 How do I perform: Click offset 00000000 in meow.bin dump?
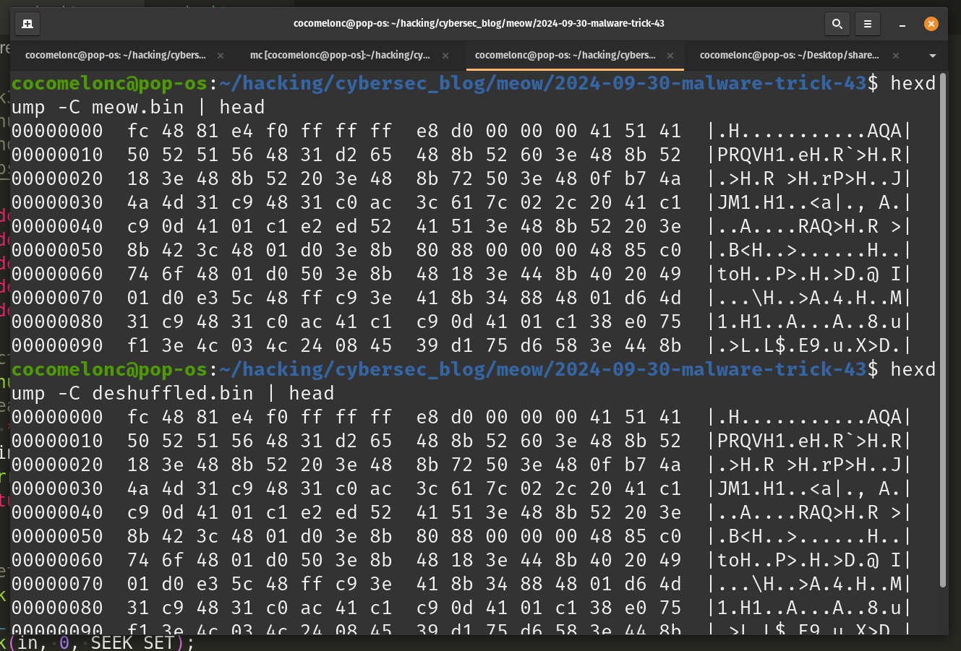pos(57,131)
